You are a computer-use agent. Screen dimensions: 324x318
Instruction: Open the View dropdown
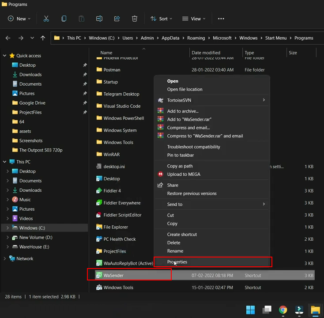coord(194,19)
